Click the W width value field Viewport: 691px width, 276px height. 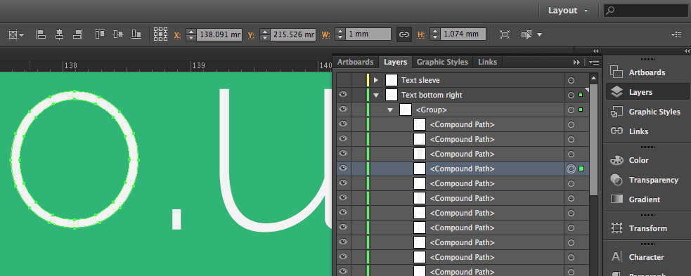pos(368,34)
